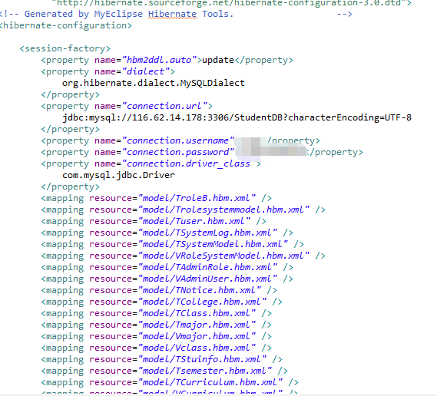Click model/TNotice.hbm.xml mapping resource
Image resolution: width=437 pixels, height=396 pixels.
(200, 290)
